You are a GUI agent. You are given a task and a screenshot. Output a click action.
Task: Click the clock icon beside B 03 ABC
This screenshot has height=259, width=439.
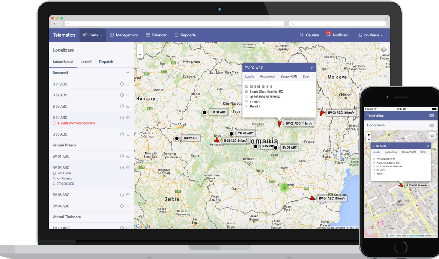pyautogui.click(x=122, y=106)
